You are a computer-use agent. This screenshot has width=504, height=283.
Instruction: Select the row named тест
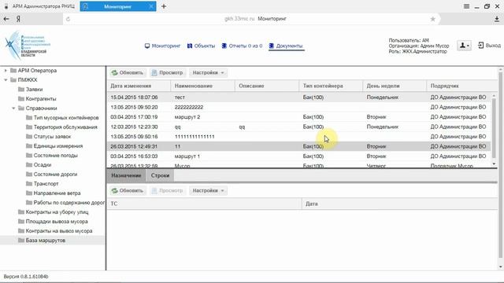pyautogui.click(x=298, y=97)
